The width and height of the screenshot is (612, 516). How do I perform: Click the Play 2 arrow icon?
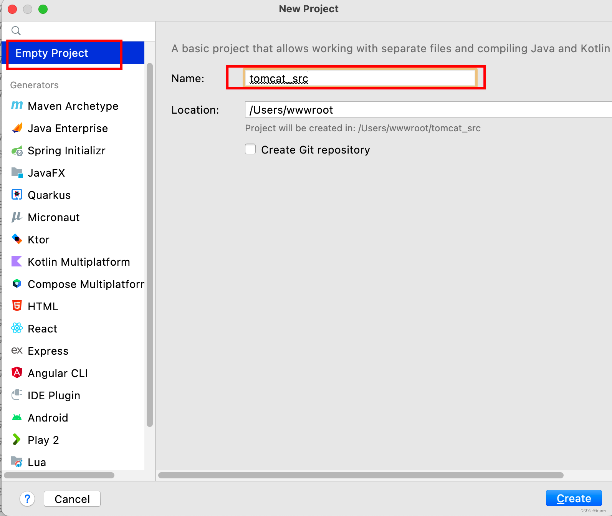point(17,440)
